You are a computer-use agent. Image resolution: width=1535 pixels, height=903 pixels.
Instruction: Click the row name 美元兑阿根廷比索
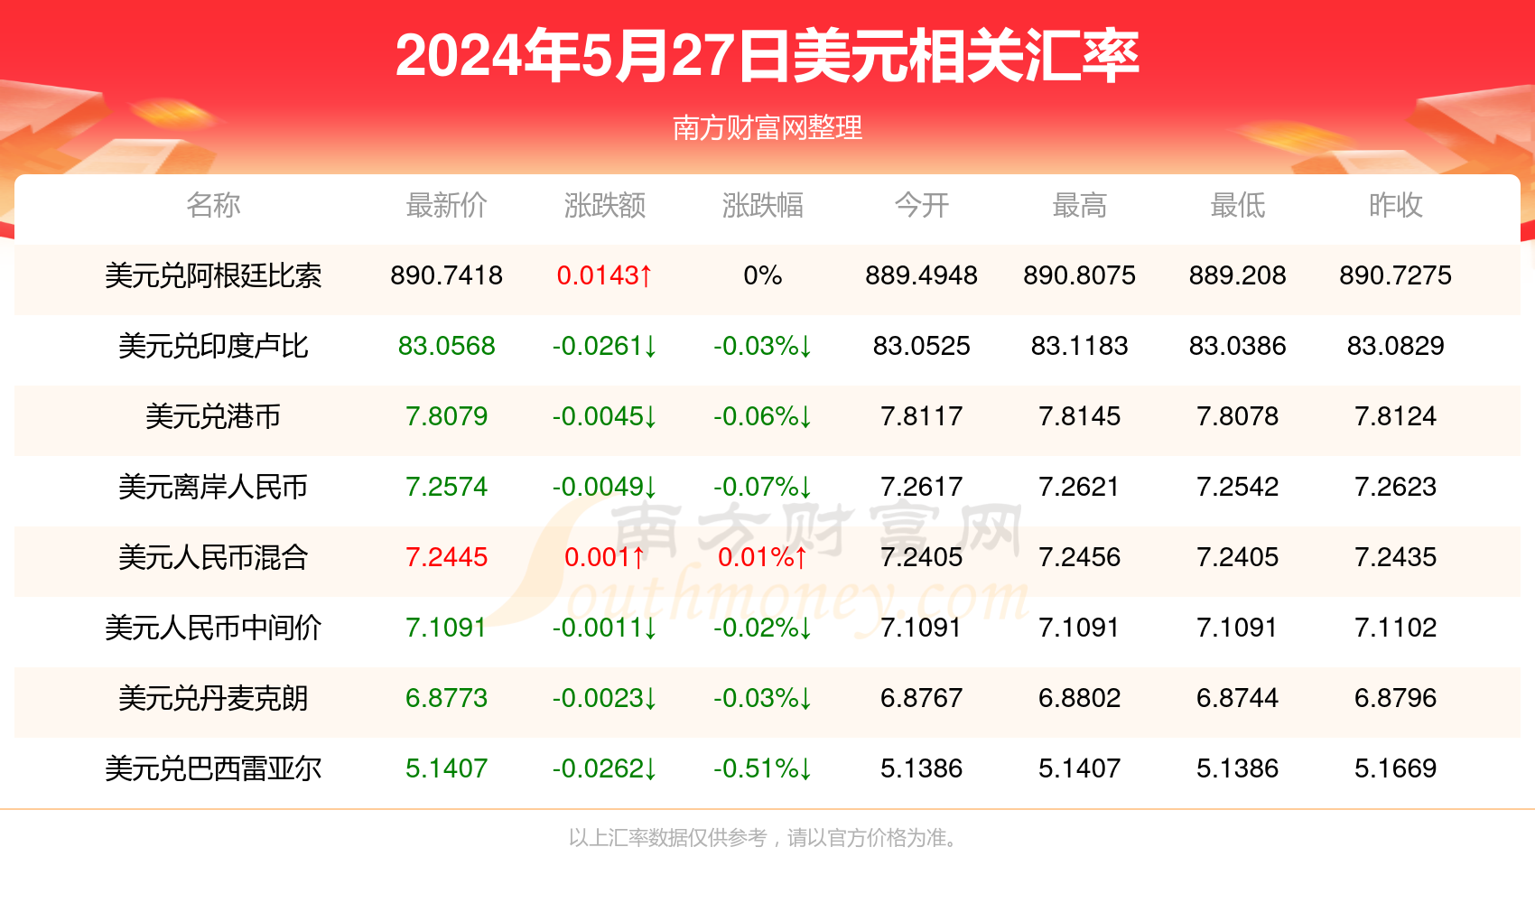[213, 275]
